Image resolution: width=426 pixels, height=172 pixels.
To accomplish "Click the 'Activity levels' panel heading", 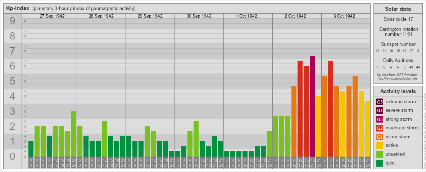I will (398, 91).
